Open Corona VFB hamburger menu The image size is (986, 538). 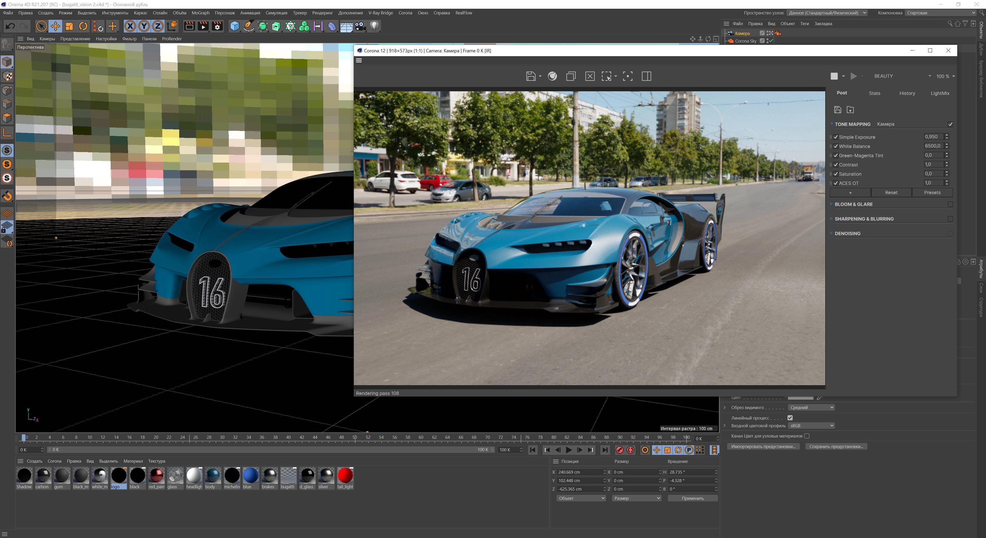tap(359, 61)
